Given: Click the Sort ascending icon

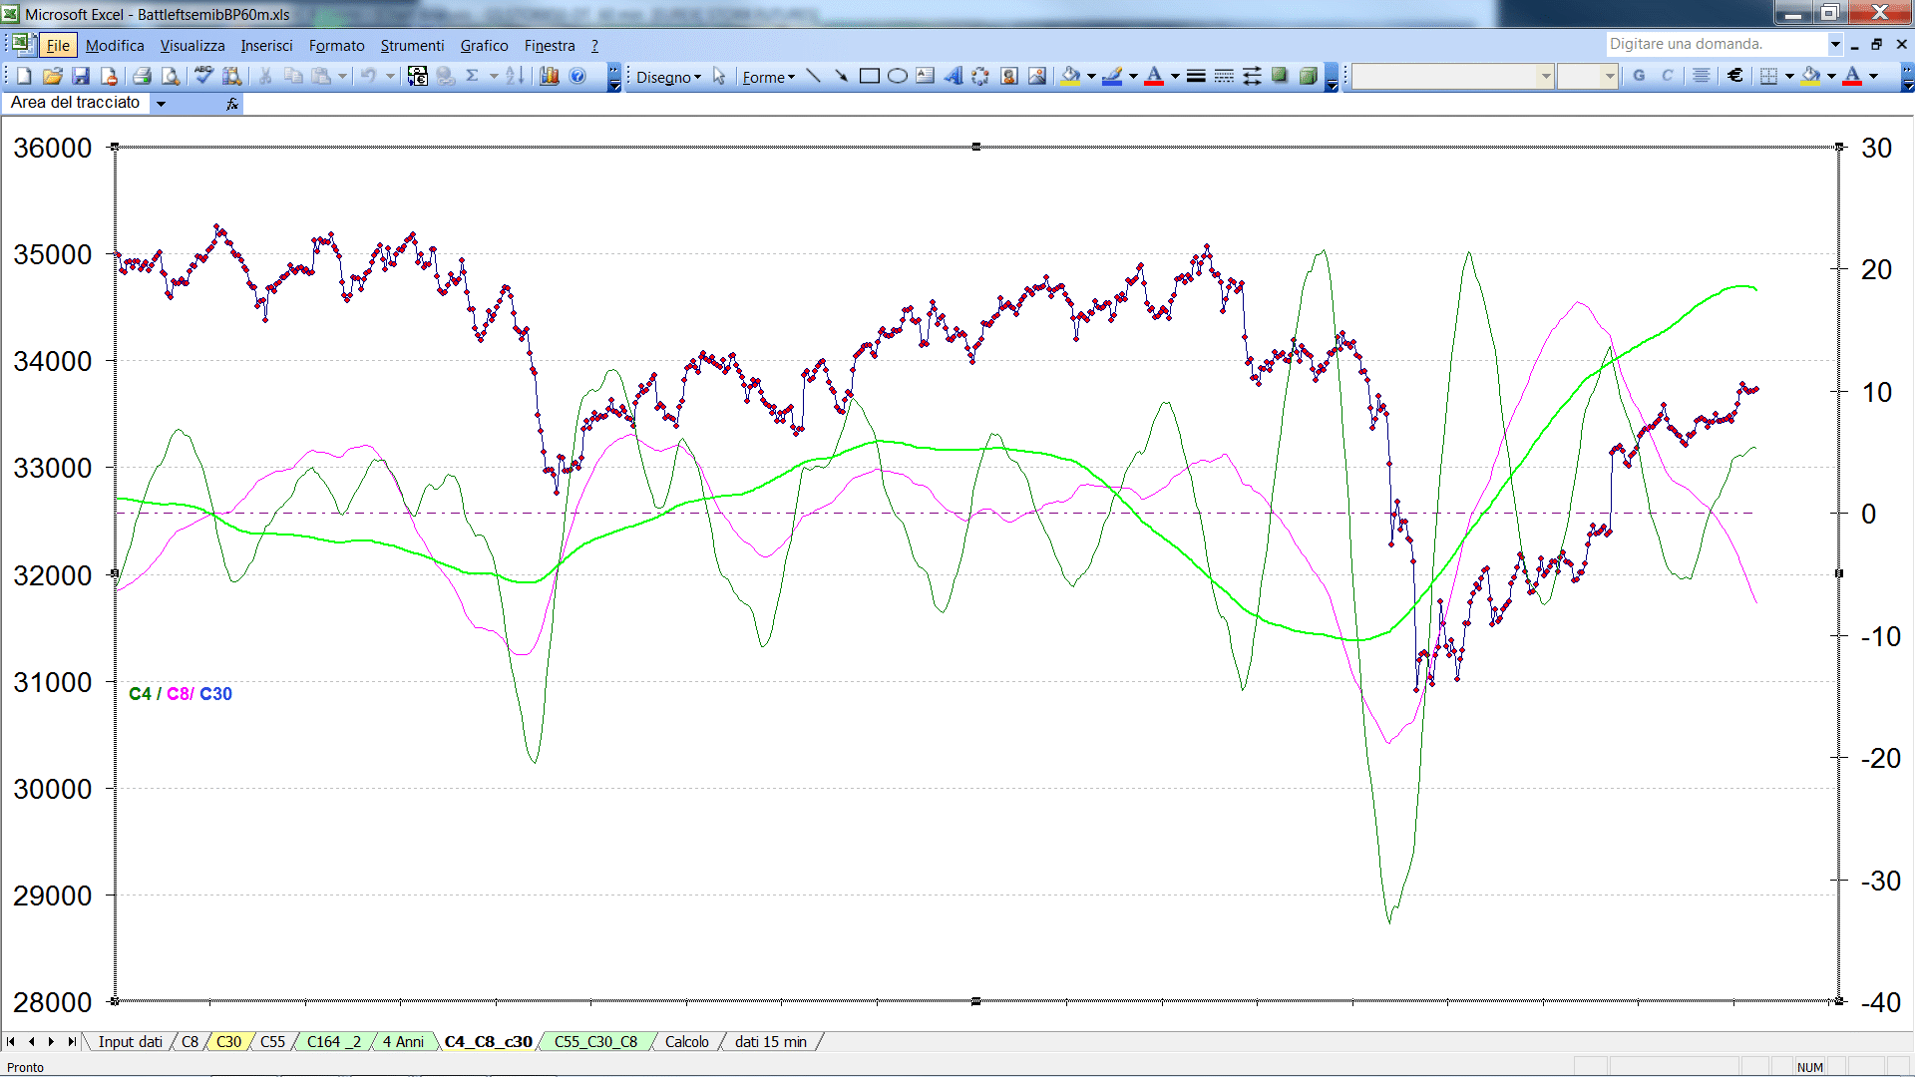Looking at the screenshot, I should [x=515, y=76].
